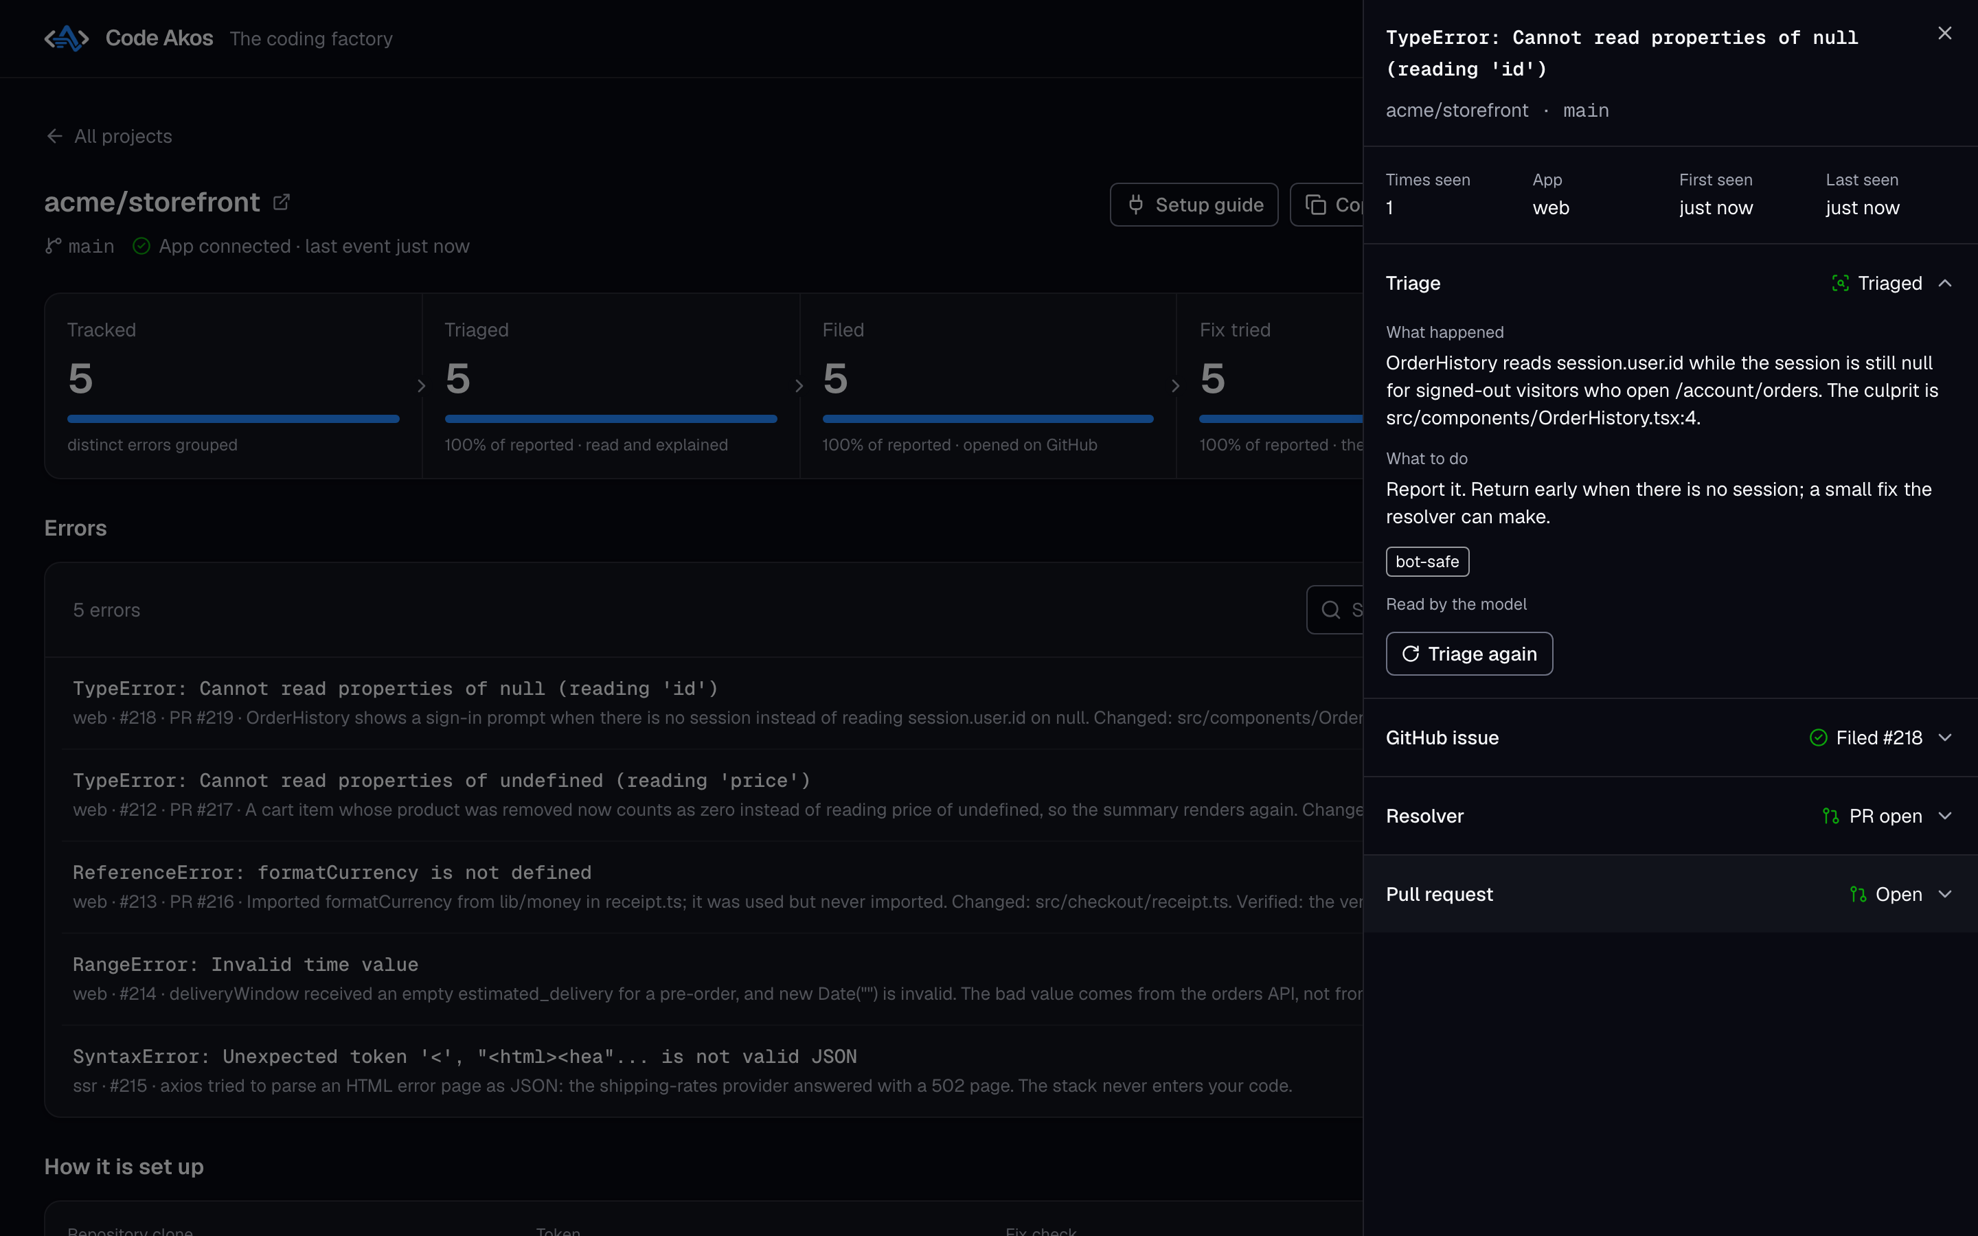Click the Filed stat card

[988, 386]
